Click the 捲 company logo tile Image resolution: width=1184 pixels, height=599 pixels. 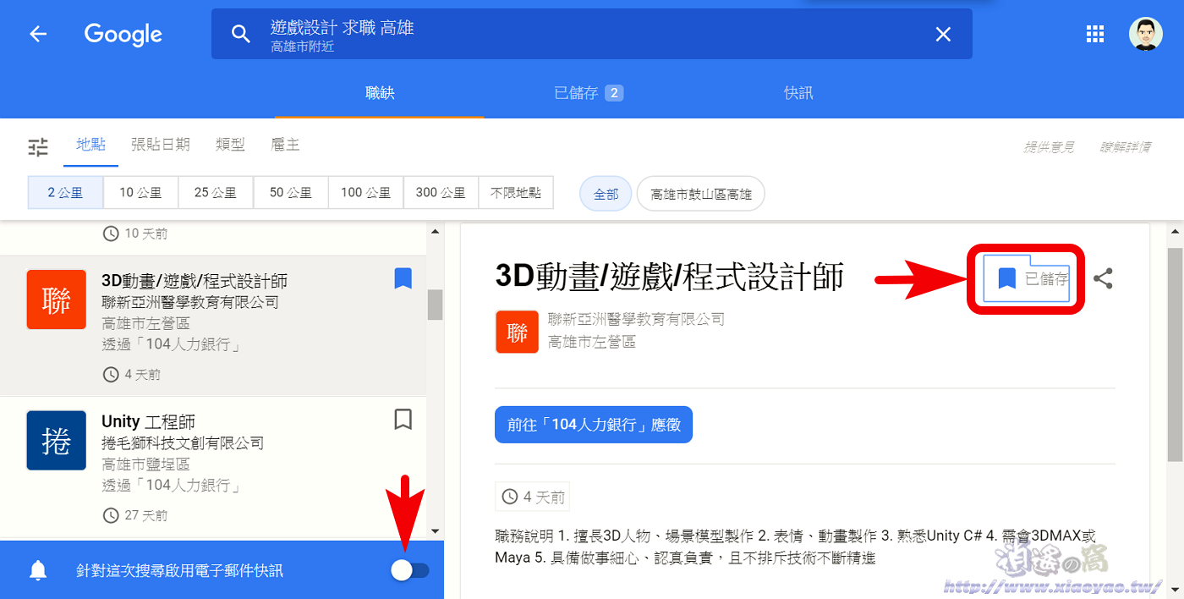pyautogui.click(x=57, y=440)
